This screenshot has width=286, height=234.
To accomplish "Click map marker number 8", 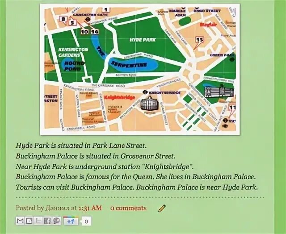I will coord(63,19).
